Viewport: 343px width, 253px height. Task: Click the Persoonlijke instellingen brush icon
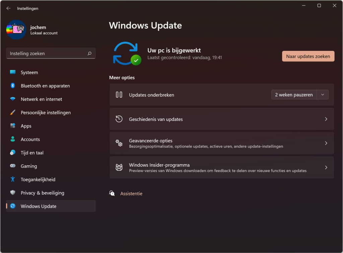[13, 112]
